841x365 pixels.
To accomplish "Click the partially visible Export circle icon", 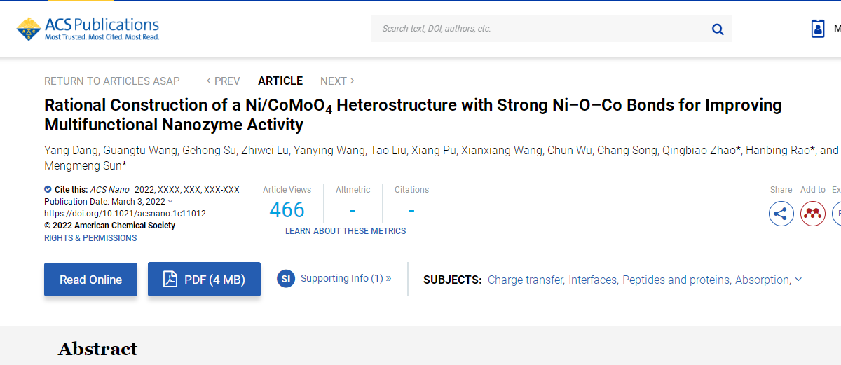I will 837,213.
